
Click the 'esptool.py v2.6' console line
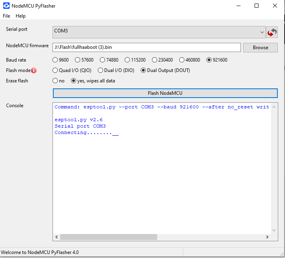point(79,120)
